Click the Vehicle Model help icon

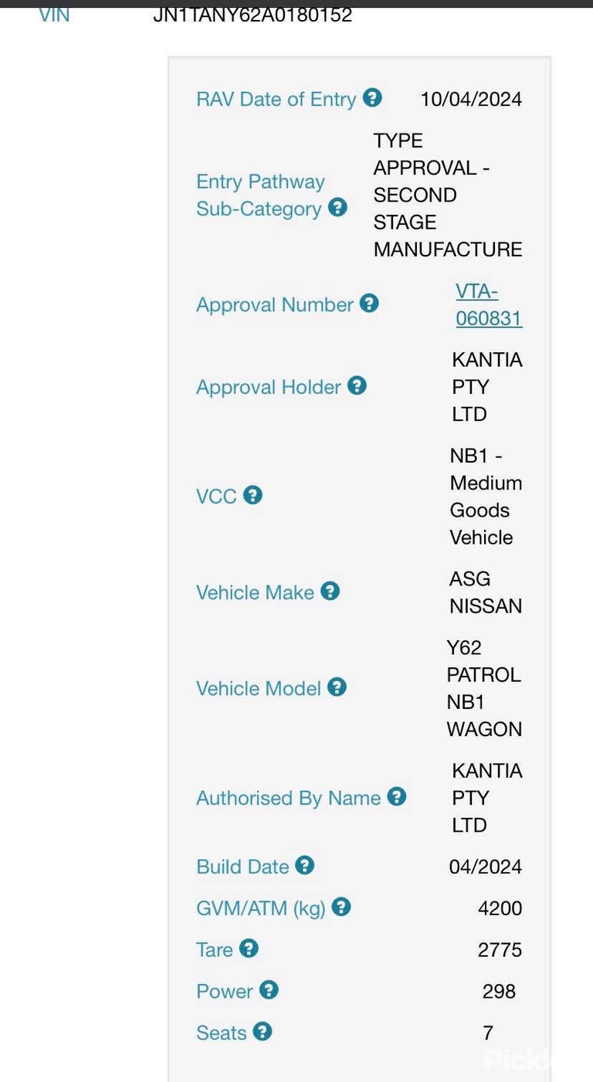click(337, 687)
